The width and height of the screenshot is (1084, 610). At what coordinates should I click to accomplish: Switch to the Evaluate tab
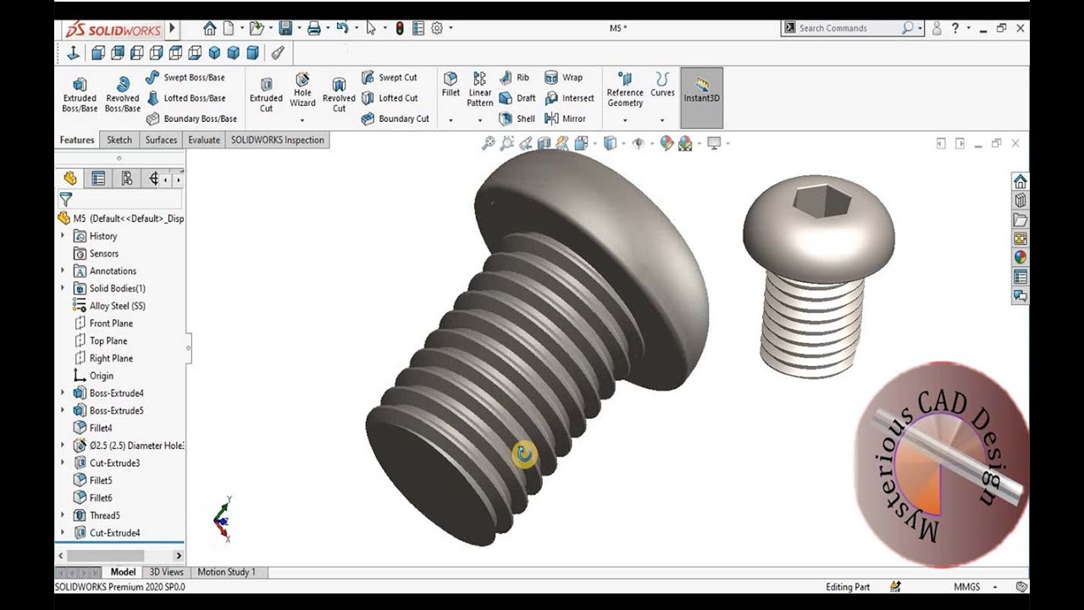tap(204, 140)
